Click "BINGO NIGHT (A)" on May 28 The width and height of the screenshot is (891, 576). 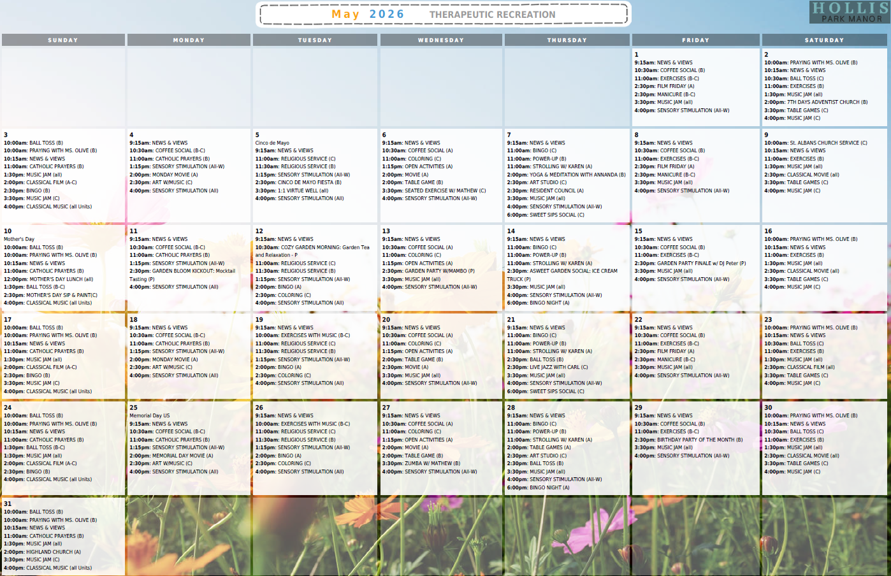(549, 487)
